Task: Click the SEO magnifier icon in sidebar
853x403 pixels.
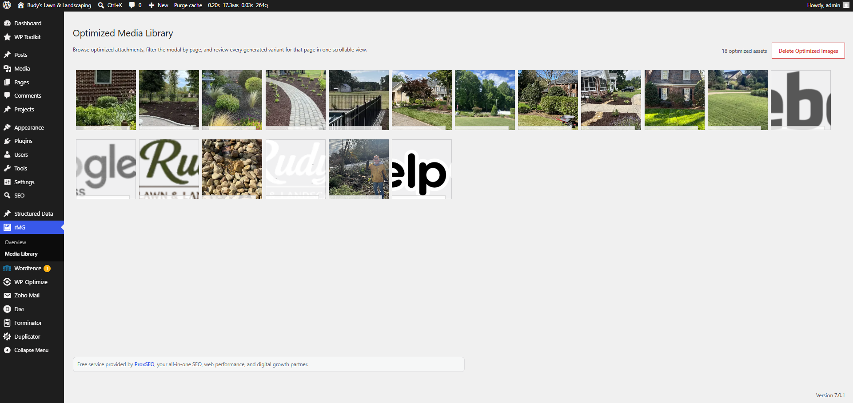Action: (x=7, y=195)
